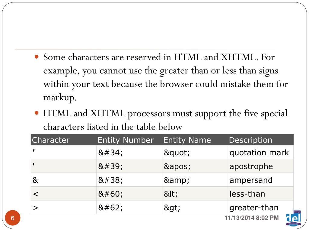Viewport: 309px width, 232px height.
Task: Click the &#34; entity number cell
Action: pos(129,152)
